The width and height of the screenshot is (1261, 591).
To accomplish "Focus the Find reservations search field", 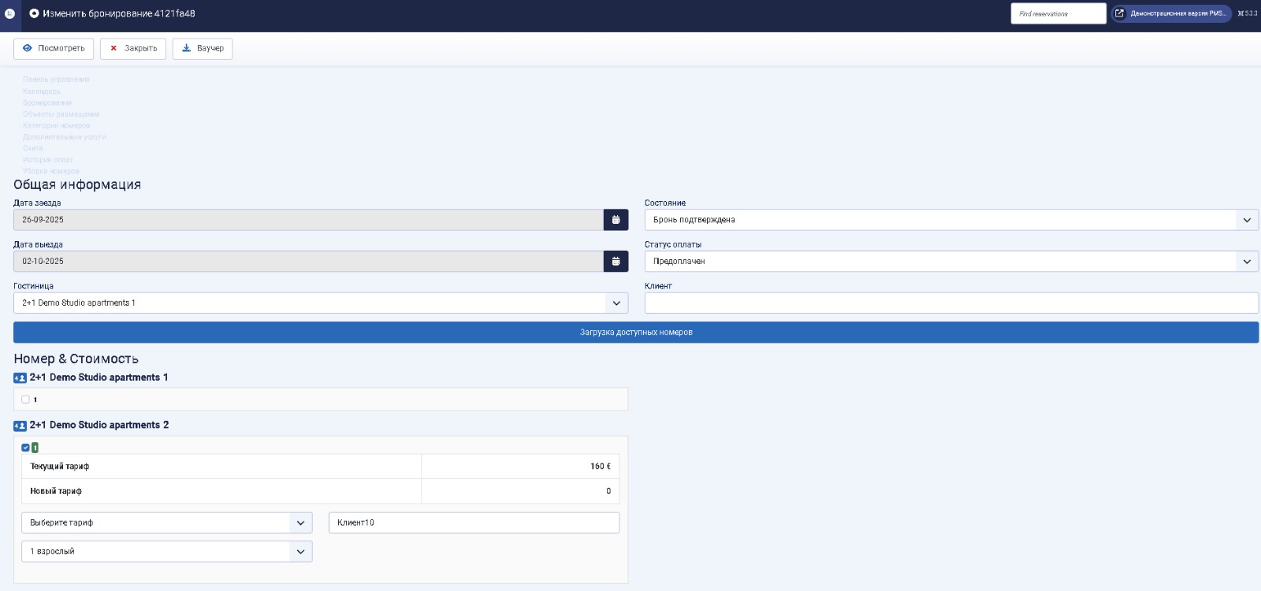I will click(x=1058, y=13).
